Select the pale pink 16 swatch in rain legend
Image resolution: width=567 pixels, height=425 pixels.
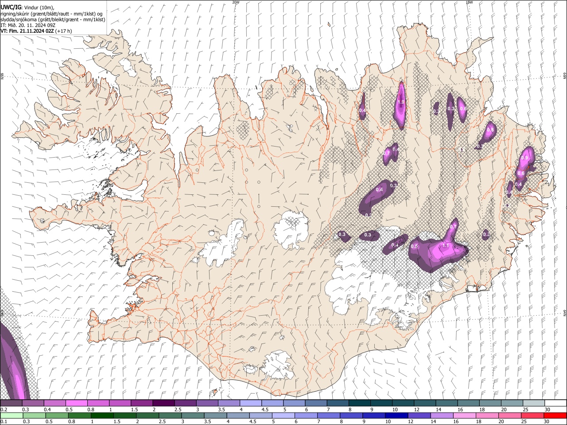coord(465,416)
